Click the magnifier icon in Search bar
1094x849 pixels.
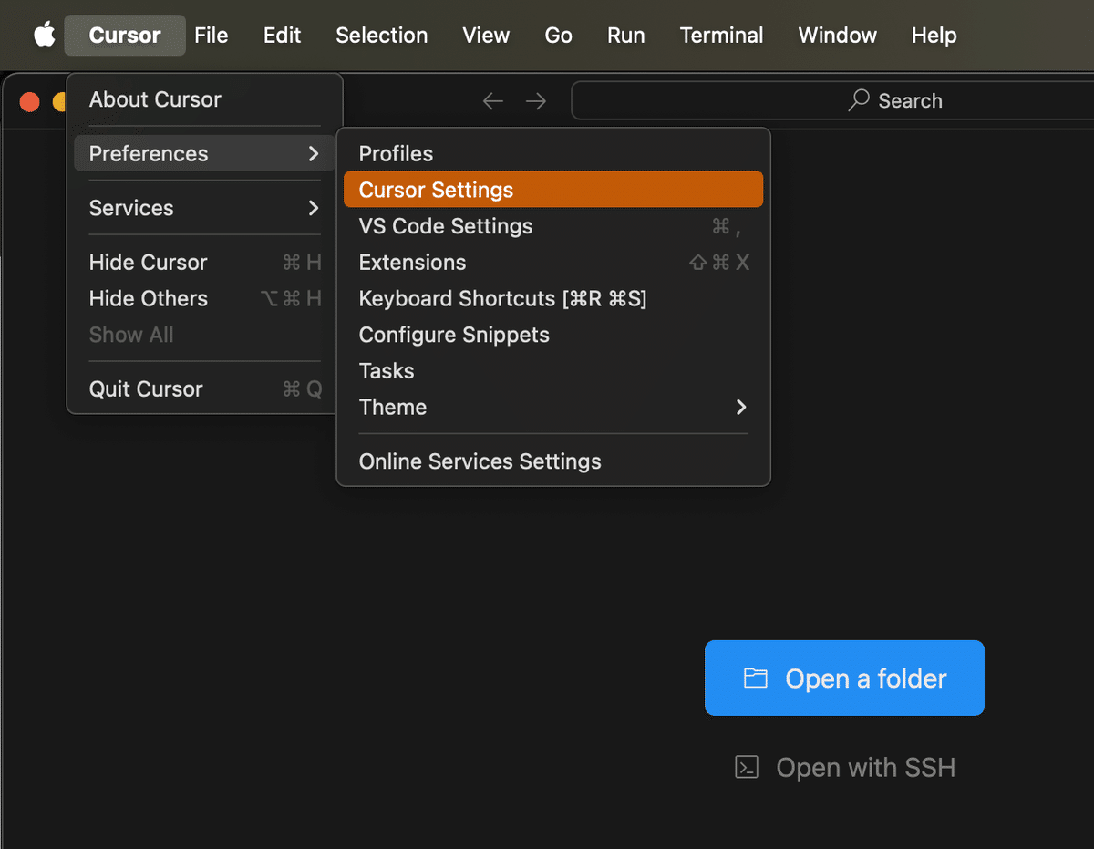click(x=858, y=100)
